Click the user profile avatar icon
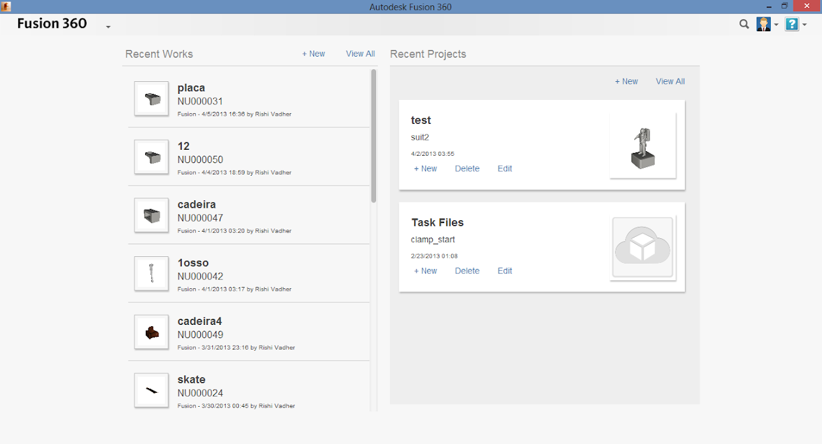 pyautogui.click(x=763, y=25)
